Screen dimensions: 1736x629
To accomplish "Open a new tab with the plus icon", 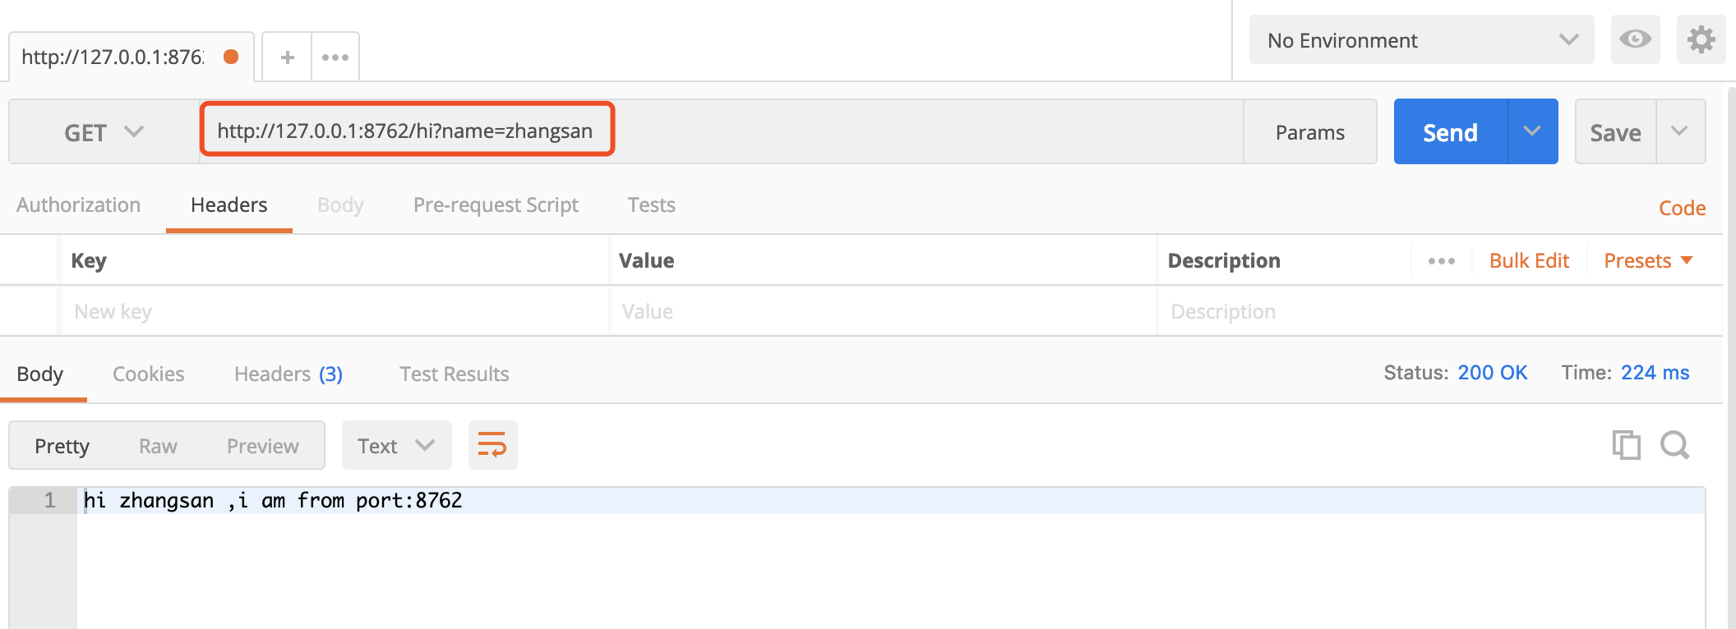I will pyautogui.click(x=287, y=57).
